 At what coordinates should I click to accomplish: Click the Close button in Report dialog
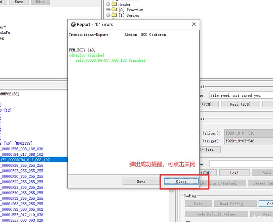click(181, 181)
